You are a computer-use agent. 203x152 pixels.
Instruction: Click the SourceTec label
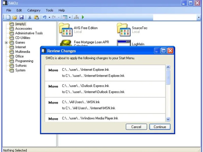click(140, 28)
